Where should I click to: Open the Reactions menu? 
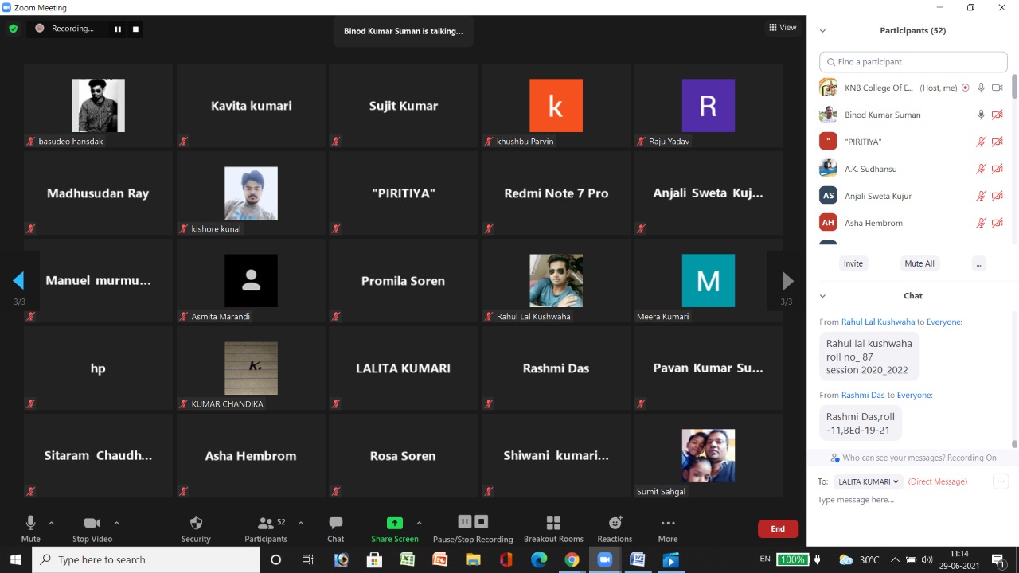point(615,529)
